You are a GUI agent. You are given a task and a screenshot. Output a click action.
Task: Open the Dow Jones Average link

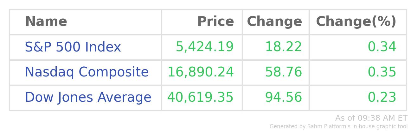[88, 97]
